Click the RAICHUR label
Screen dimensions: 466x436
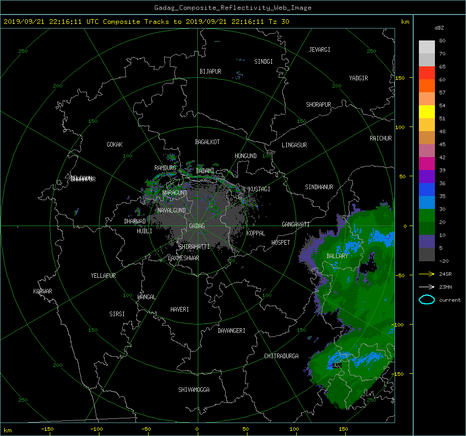click(381, 138)
